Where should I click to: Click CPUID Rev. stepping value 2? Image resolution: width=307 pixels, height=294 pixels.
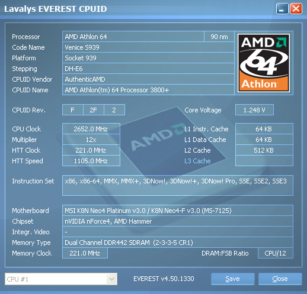tap(114, 110)
